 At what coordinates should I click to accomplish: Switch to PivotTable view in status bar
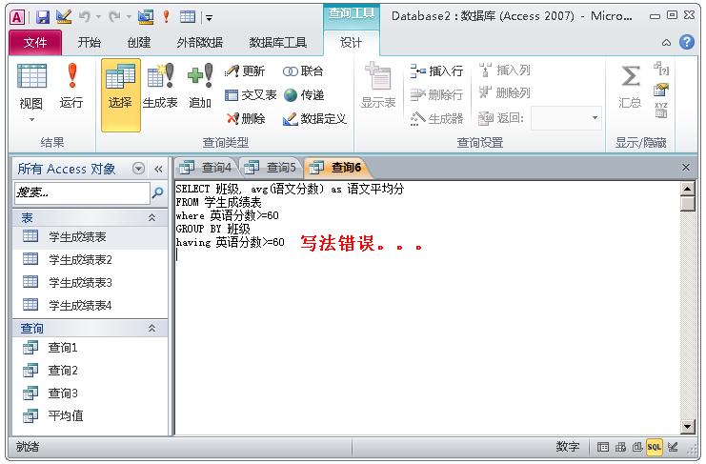[620, 447]
